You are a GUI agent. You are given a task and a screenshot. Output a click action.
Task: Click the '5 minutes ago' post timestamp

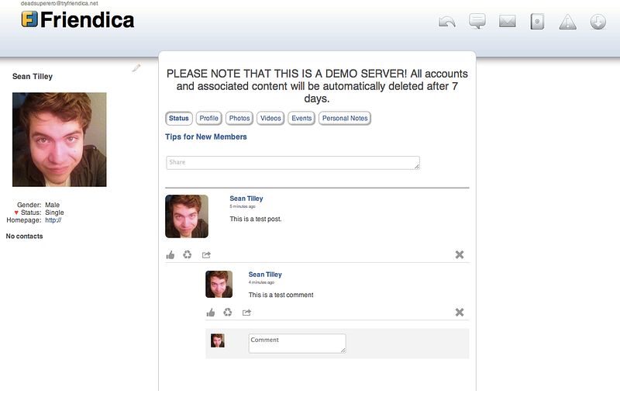(x=243, y=206)
